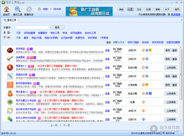Click 立即使用 for 甩手掌柜3.2
Screen dimensions: 184x136
point(171,94)
